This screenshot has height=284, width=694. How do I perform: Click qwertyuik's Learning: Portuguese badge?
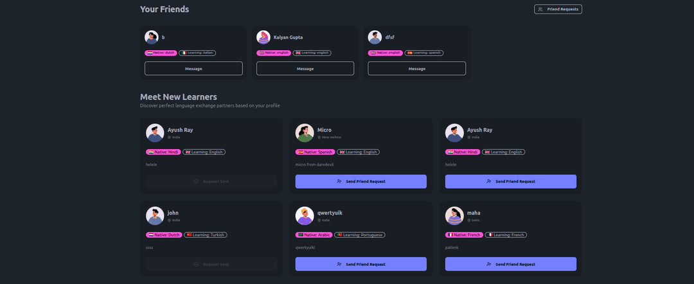point(360,235)
